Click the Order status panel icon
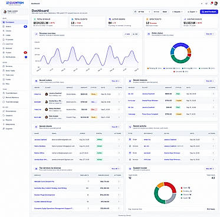Image resolution: width=220 pixels, height=217 pixels. click(x=149, y=34)
